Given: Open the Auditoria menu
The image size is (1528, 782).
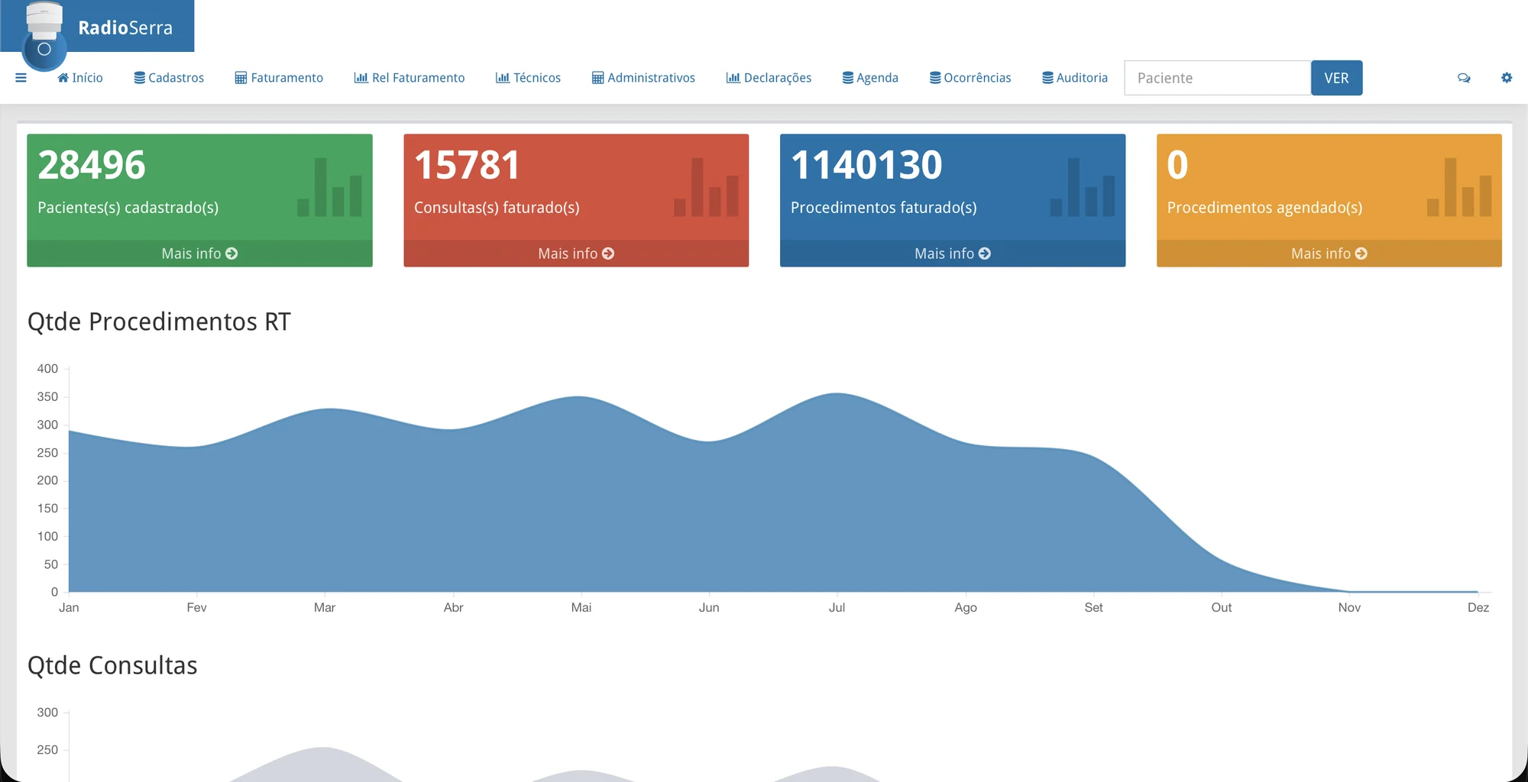Looking at the screenshot, I should click(1075, 78).
